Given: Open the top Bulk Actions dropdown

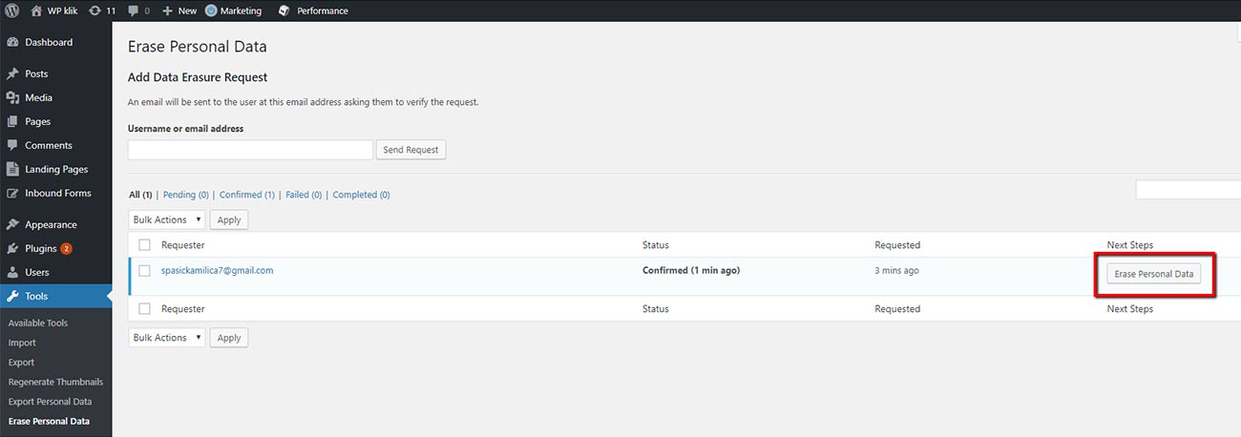Looking at the screenshot, I should 166,219.
